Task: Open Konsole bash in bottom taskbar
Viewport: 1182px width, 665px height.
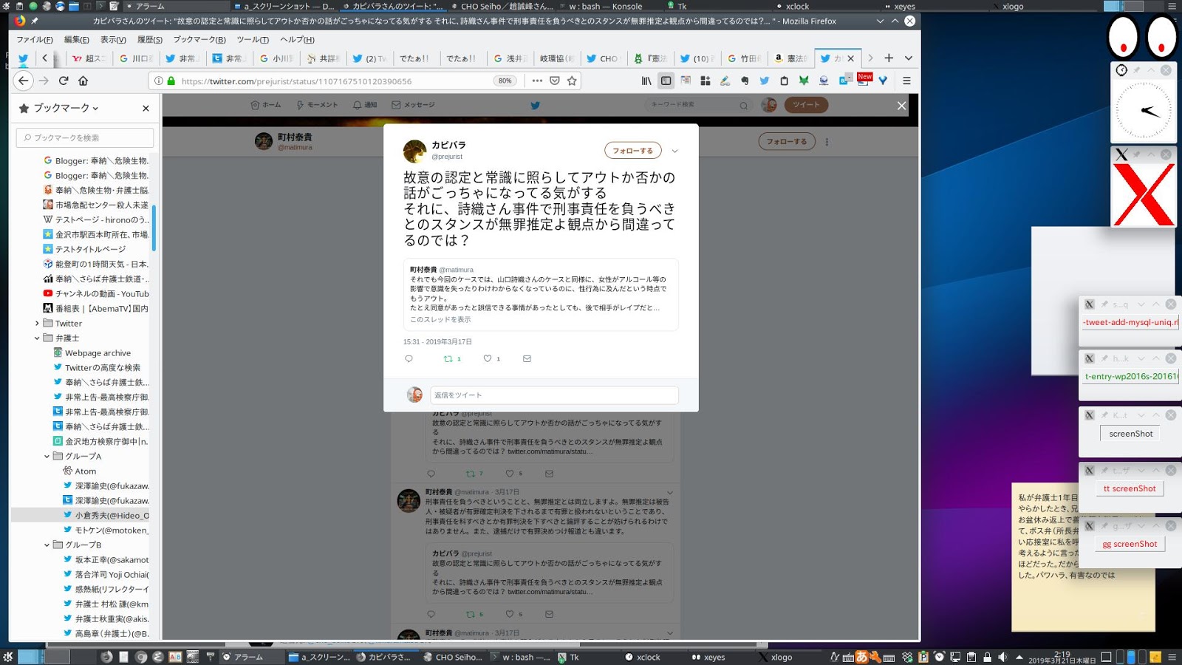Action: point(520,657)
